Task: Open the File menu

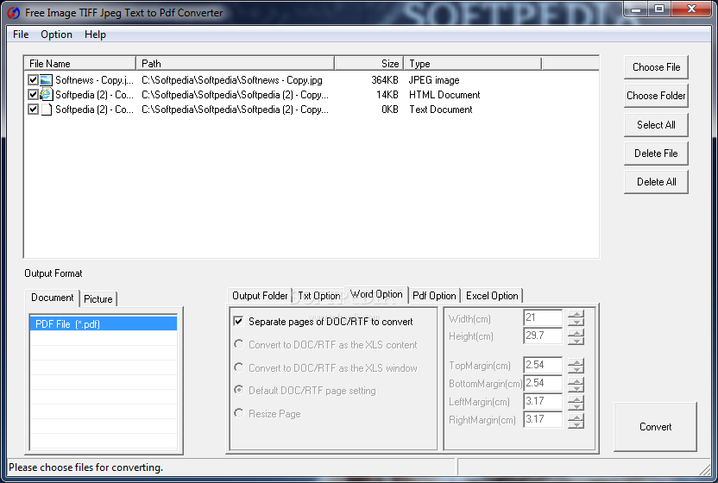Action: click(21, 34)
